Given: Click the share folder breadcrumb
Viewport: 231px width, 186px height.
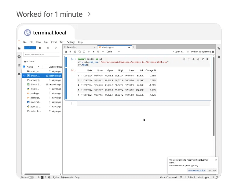Looking at the screenshot, I should [31, 62].
